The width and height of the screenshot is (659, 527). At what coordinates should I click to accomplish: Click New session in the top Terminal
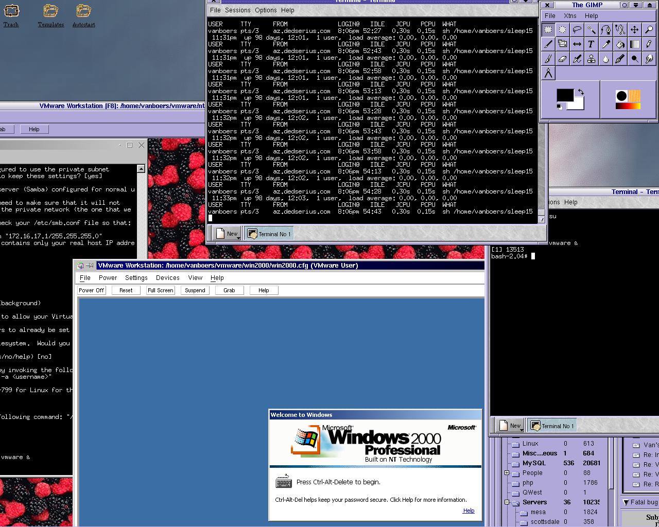coord(227,234)
